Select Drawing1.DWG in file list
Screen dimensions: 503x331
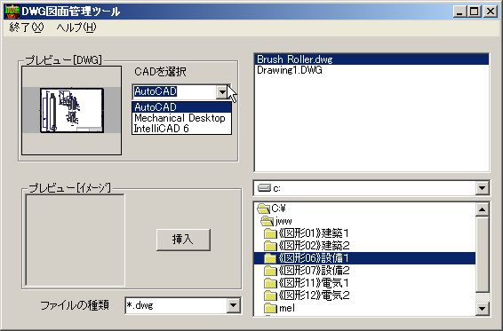(371, 70)
